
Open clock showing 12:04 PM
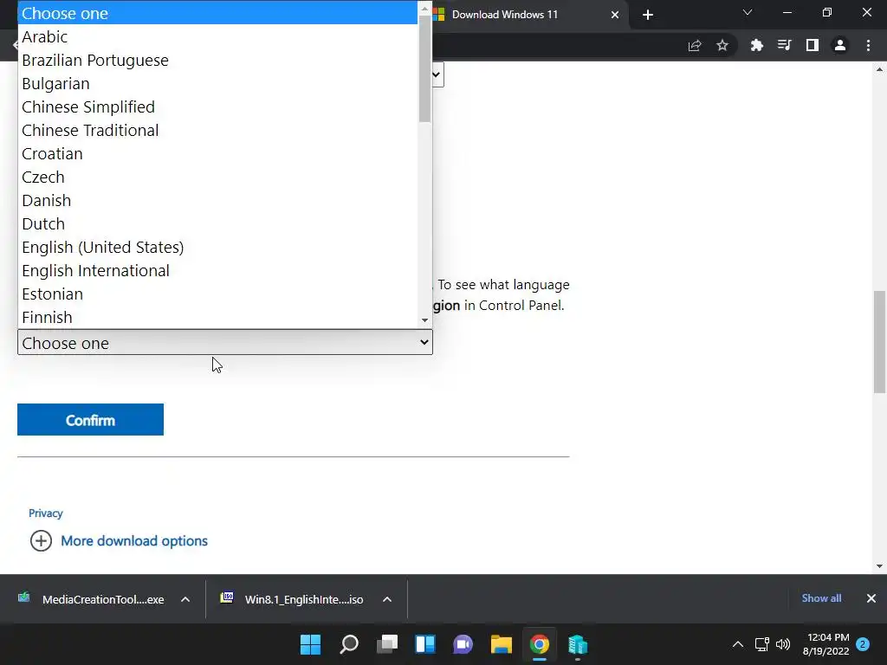pos(825,644)
